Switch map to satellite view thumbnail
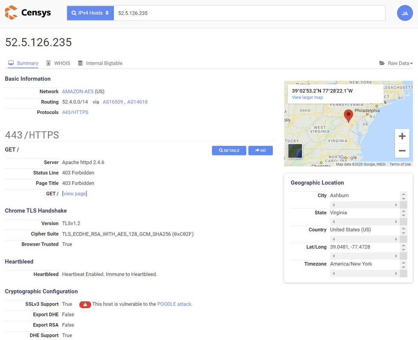The height and width of the screenshot is (340, 418). point(295,151)
